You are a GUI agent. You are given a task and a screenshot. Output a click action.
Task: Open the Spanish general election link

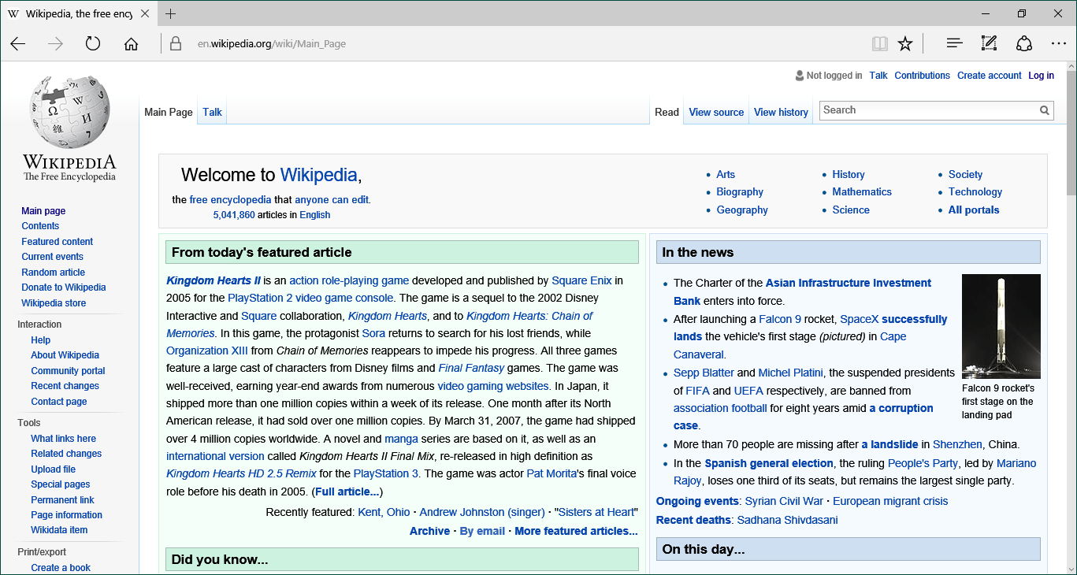coord(769,464)
